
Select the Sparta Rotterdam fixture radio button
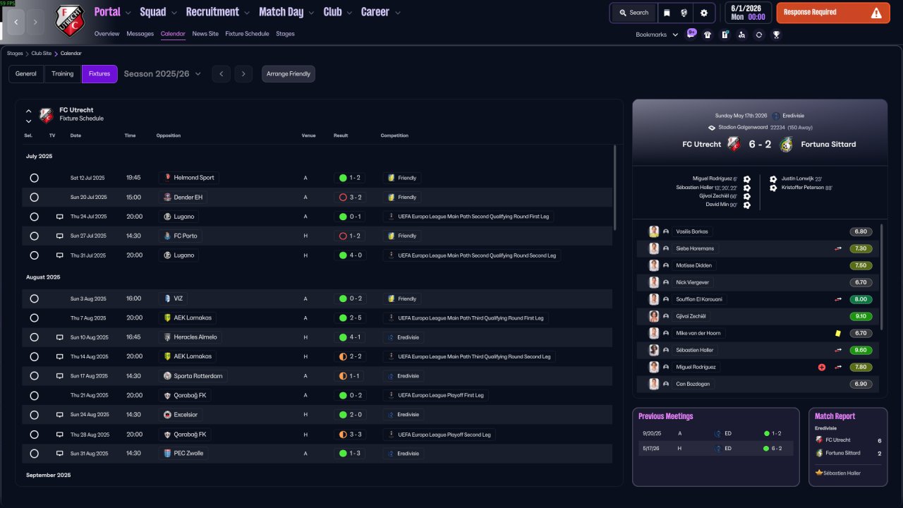34,376
